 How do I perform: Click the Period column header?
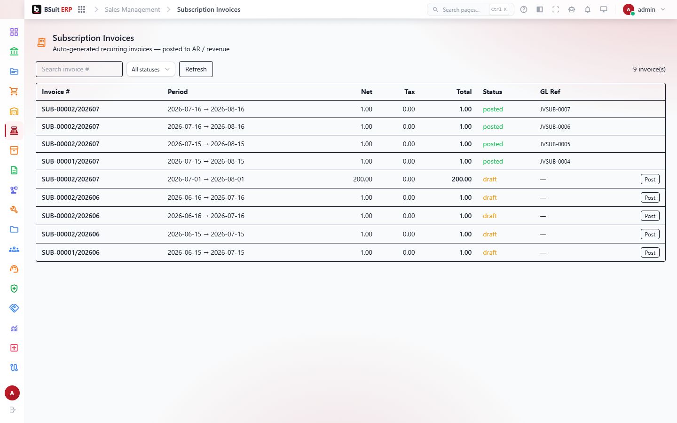pyautogui.click(x=178, y=92)
